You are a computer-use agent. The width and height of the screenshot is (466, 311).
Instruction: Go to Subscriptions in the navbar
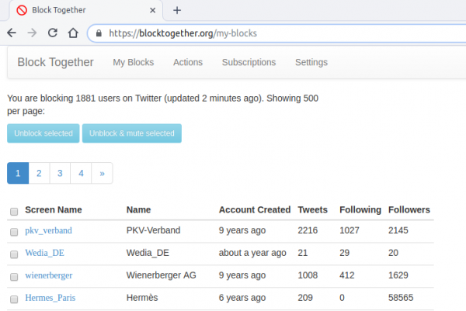coord(249,62)
